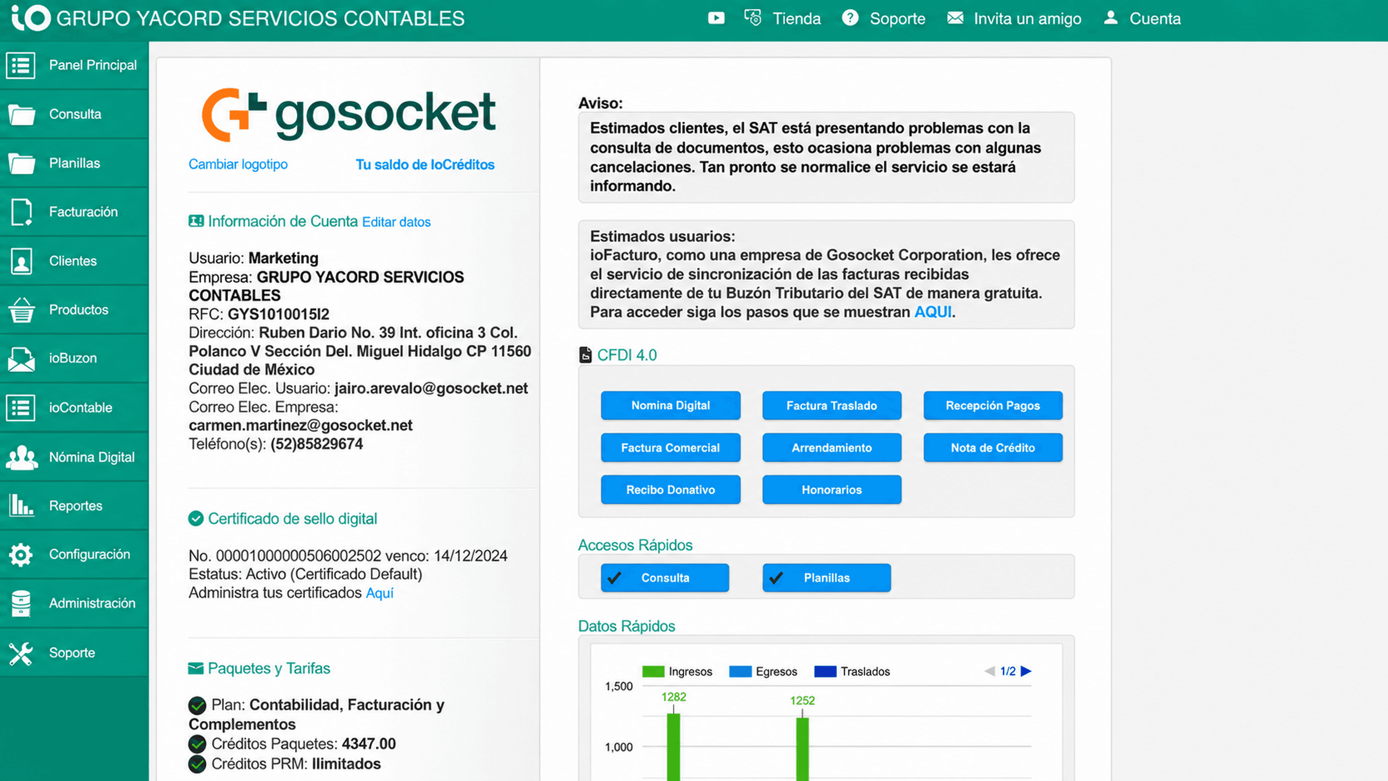The width and height of the screenshot is (1388, 781).
Task: Click the video play icon in header
Action: tap(716, 18)
